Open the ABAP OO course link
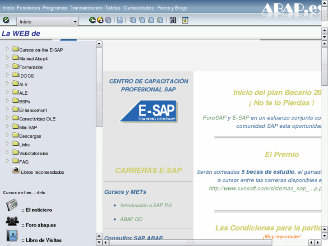Image resolution: width=328 pixels, height=246 pixels. tap(131, 219)
